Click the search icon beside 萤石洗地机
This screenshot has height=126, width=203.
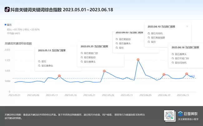pos(148,33)
